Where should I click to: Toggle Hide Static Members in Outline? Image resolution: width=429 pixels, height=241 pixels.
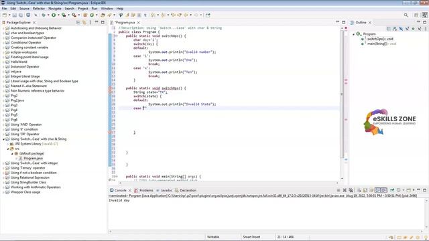tap(407, 29)
